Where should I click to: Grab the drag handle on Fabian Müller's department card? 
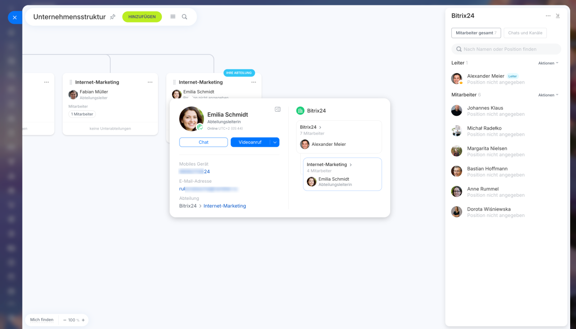click(x=71, y=82)
